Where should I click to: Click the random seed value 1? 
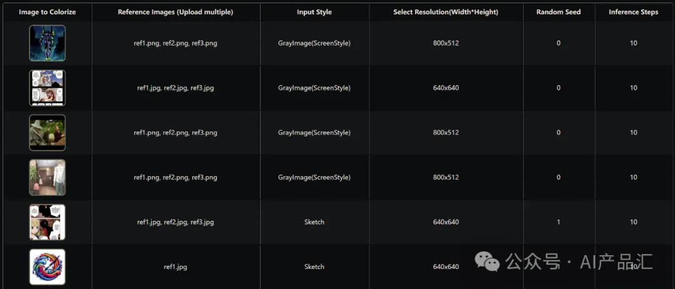559,222
